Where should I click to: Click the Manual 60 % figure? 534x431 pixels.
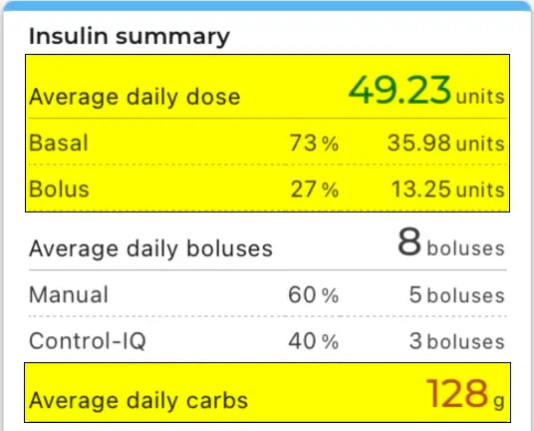click(313, 295)
